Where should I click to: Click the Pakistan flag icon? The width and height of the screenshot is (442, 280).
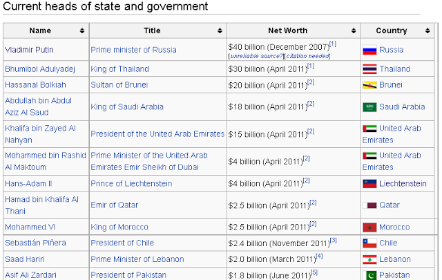coord(369,274)
